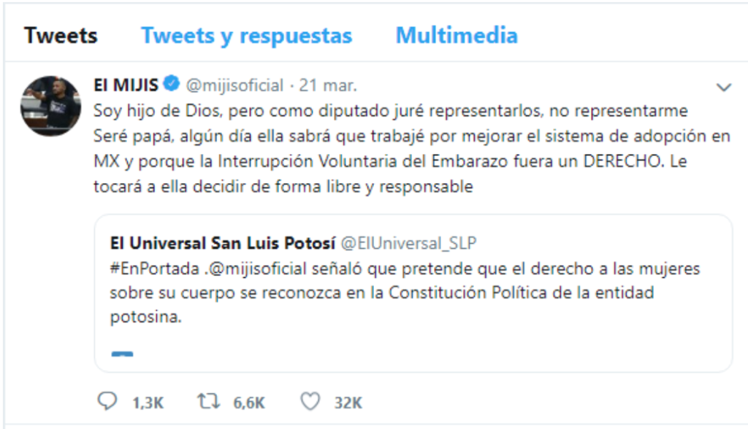Click the 6,6K retweet count
The image size is (748, 429).
pos(249,402)
